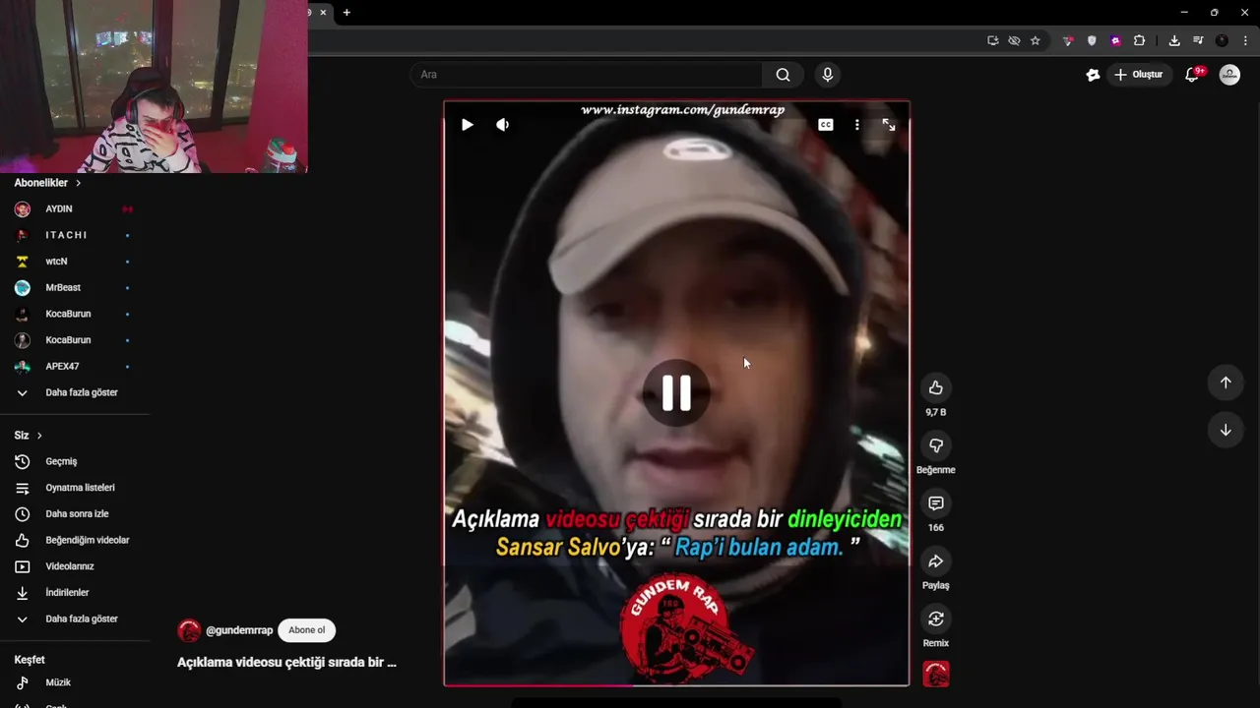Viewport: 1260px width, 708px height.
Task: Click the sound thumbnail below Remix
Action: pyautogui.click(x=936, y=674)
